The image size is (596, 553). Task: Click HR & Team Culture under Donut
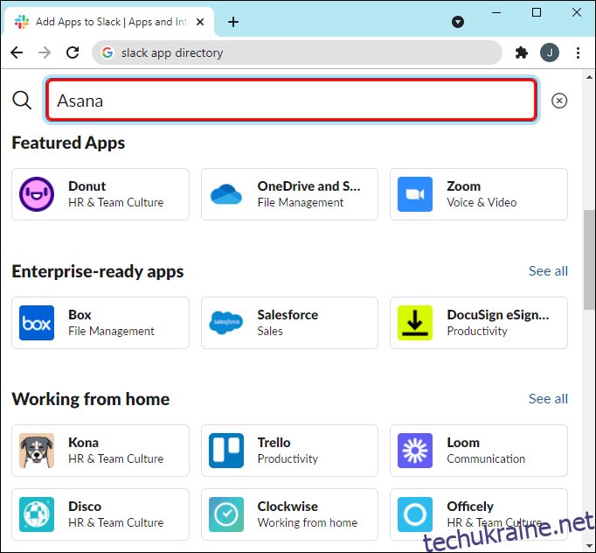[x=115, y=202]
